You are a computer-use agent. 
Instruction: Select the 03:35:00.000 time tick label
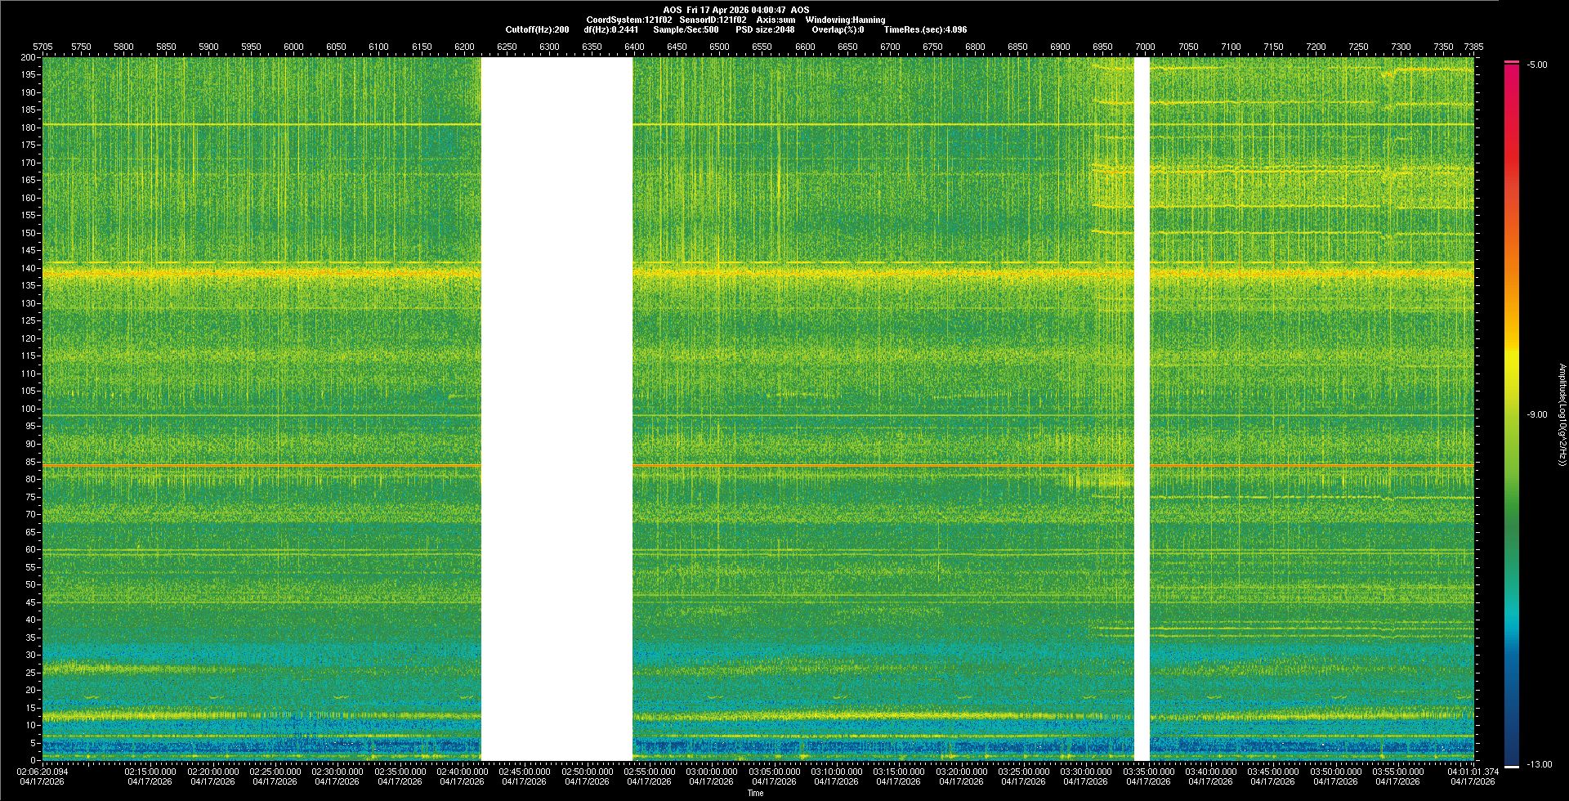click(x=1148, y=772)
